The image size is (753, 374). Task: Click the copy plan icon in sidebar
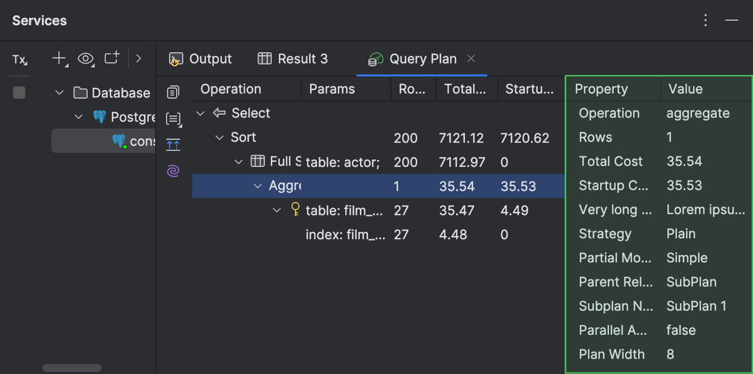tap(173, 92)
